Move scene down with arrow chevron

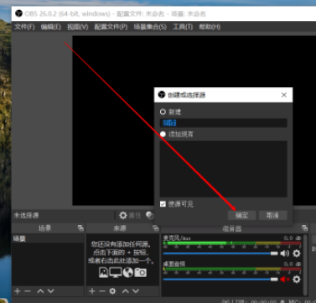tap(51, 291)
